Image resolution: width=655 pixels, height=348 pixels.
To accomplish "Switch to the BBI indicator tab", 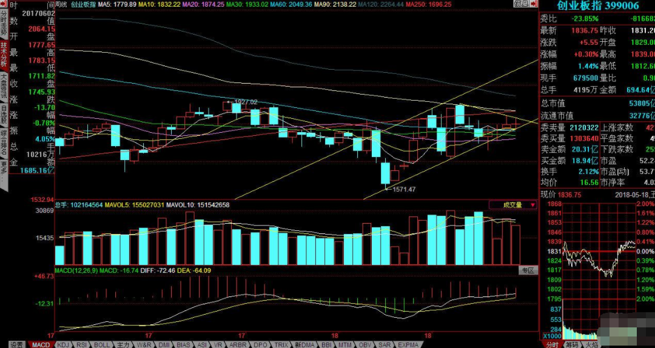I will click(326, 344).
